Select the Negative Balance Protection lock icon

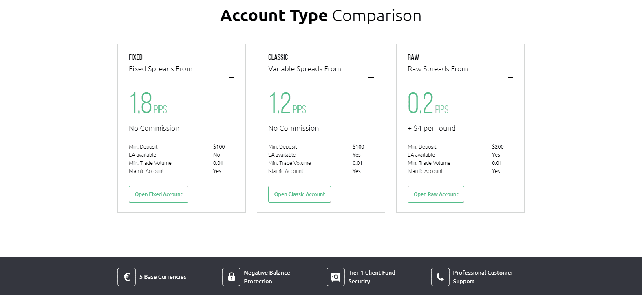[231, 277]
